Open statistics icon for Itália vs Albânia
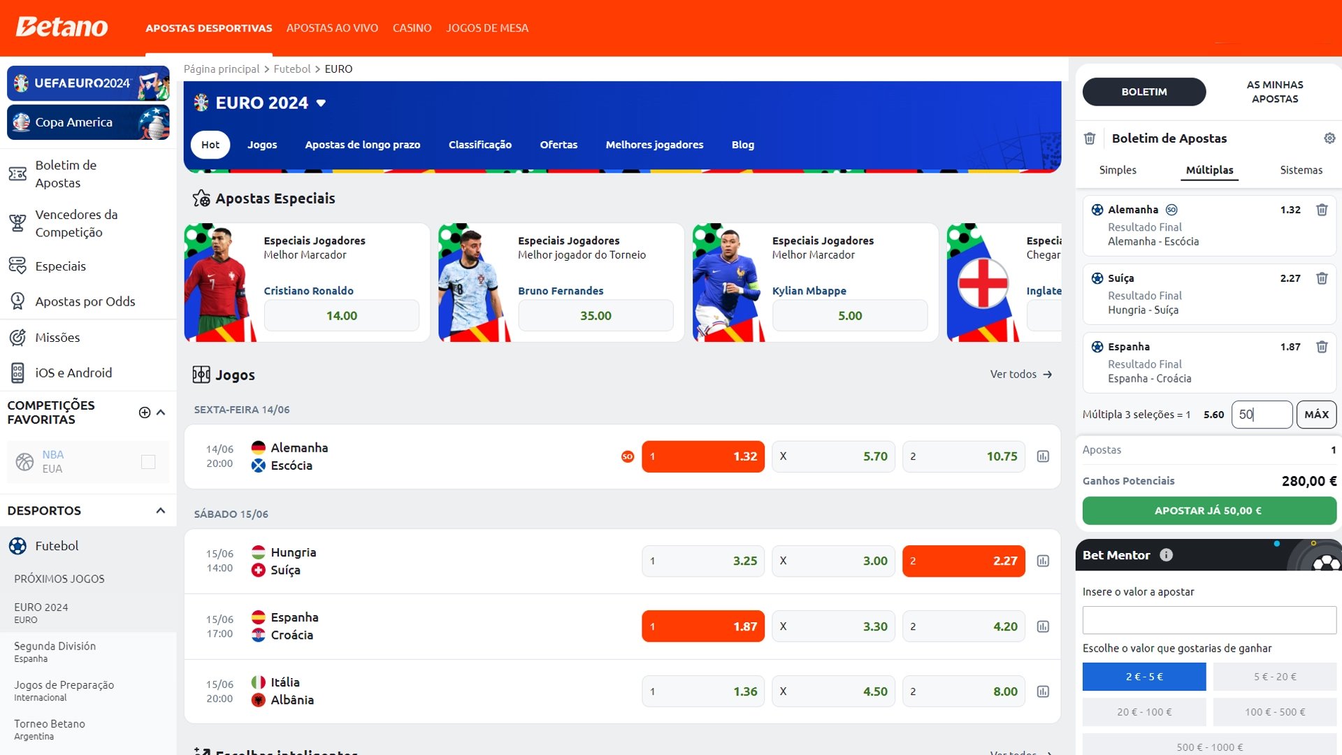 (x=1043, y=691)
